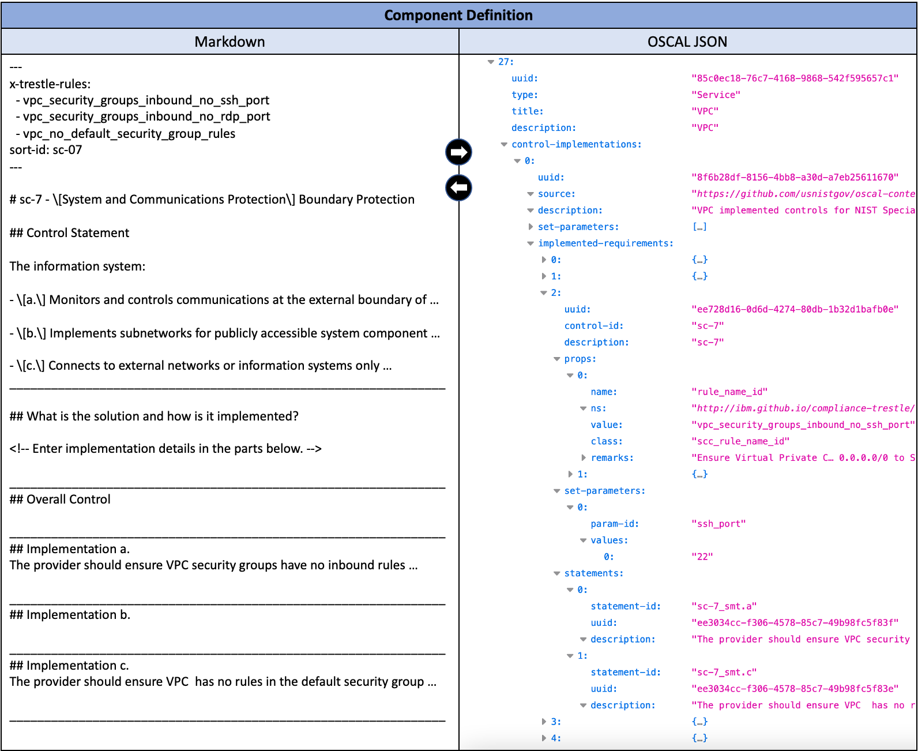Select the Markdown column header

tap(229, 42)
